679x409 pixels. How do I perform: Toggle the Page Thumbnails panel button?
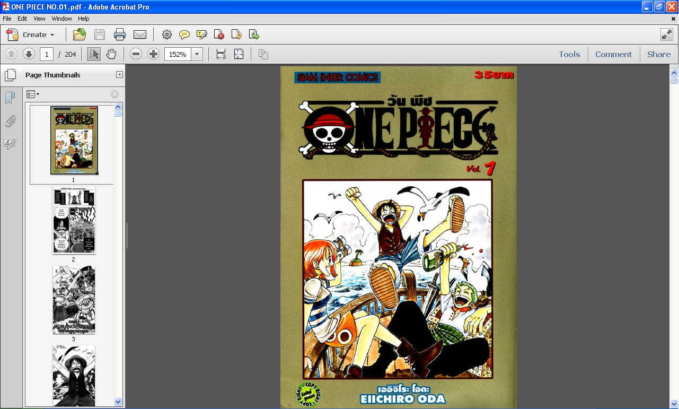tap(10, 75)
